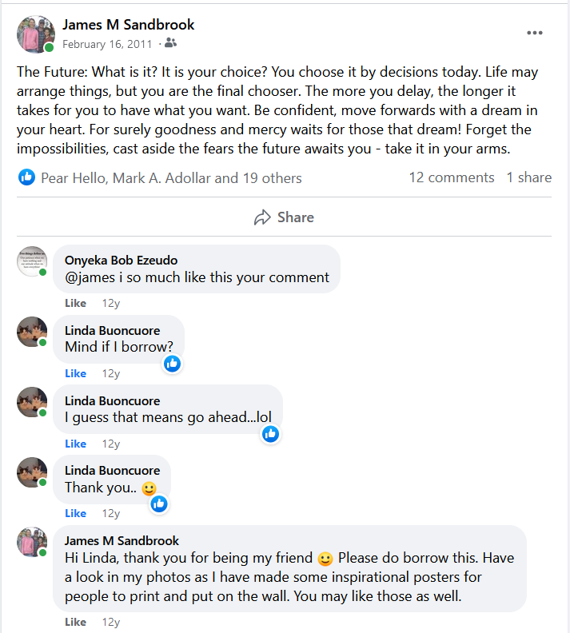Click Onyeka Bob Ezeudo's comment avatar

[x=32, y=261]
